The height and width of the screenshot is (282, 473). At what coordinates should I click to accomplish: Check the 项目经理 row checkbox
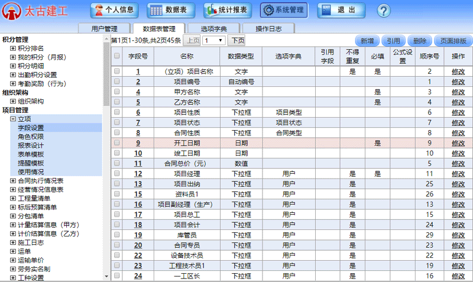pyautogui.click(x=116, y=173)
